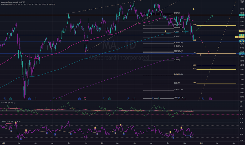Open the magenta upcoming earnings marker in 2022

pos(210,99)
